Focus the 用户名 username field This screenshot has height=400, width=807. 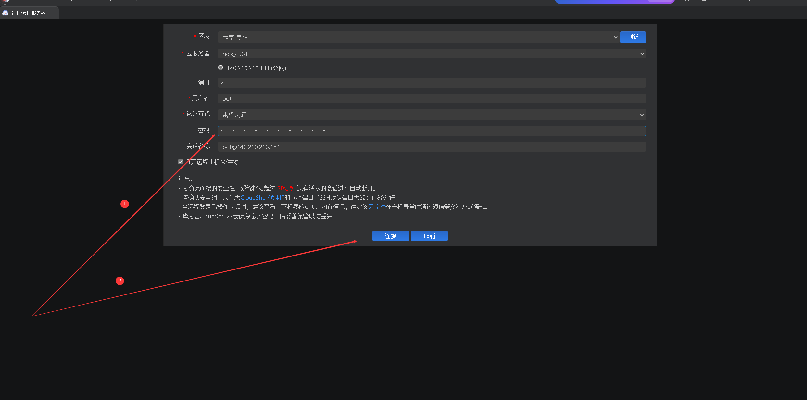(432, 99)
